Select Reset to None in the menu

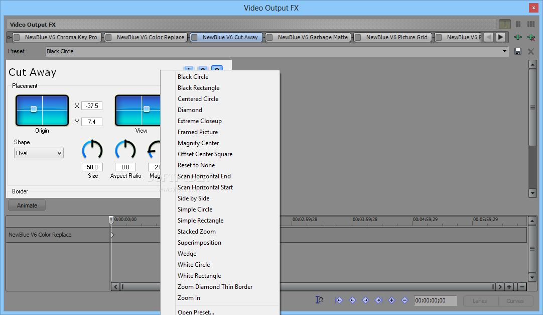pos(196,165)
